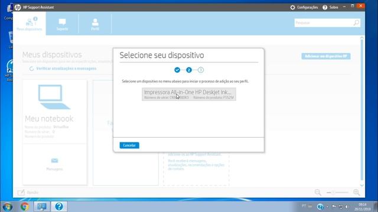Viewport: 378px width, 212px height.
Task: Switch to the Suporte tab
Action: [x=62, y=24]
